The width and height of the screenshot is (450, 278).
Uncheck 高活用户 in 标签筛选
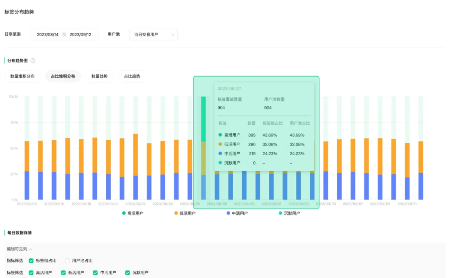tap(31, 273)
